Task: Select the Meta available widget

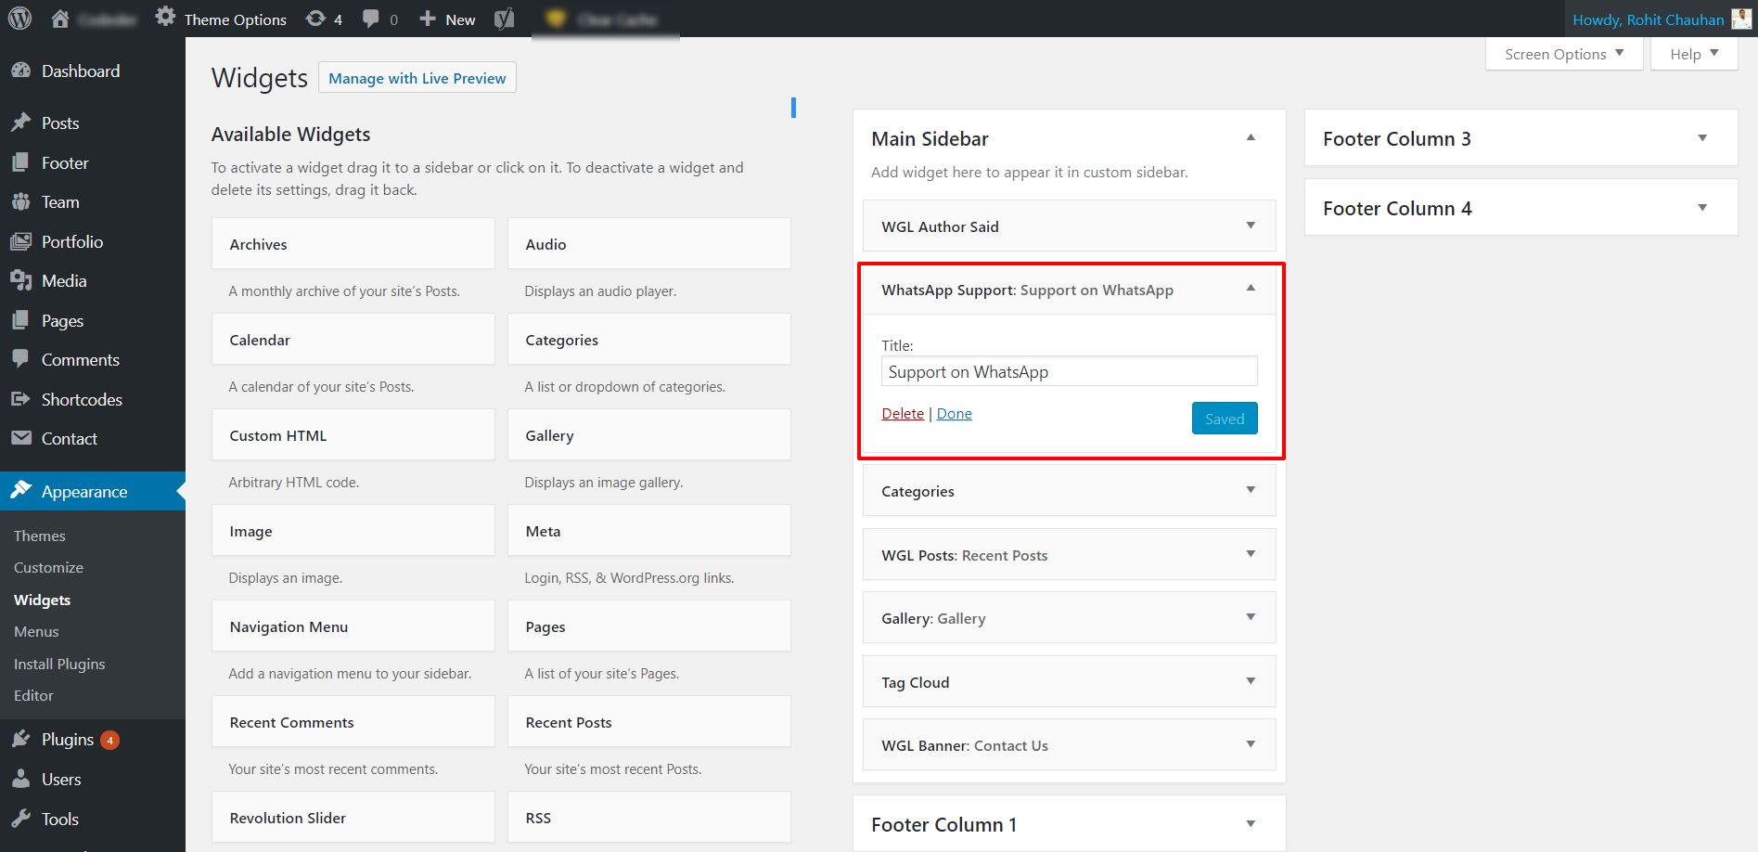Action: (649, 531)
